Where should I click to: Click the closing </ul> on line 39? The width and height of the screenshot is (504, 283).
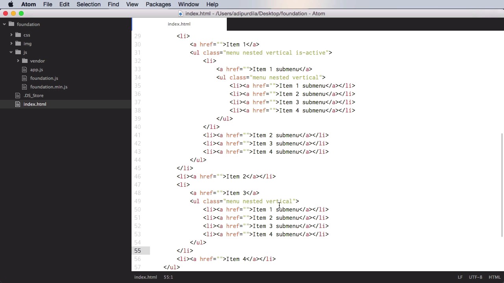tap(224, 119)
